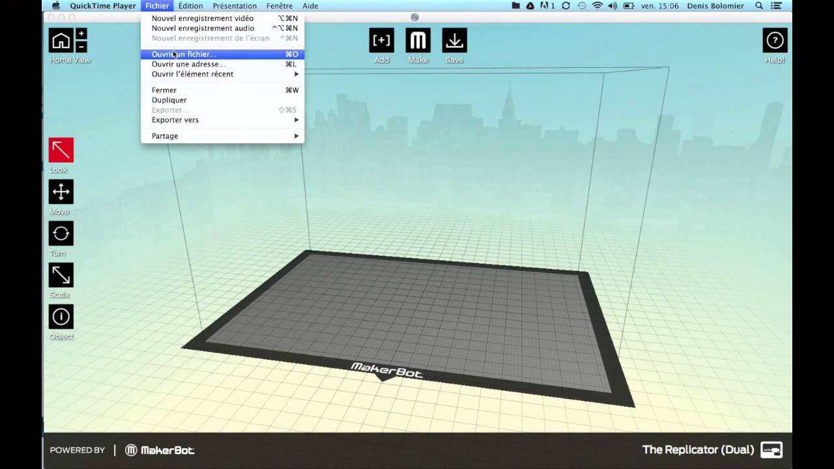Choose 'Ouvrir une adresse…'
Image resolution: width=834 pixels, height=469 pixels.
coord(222,64)
